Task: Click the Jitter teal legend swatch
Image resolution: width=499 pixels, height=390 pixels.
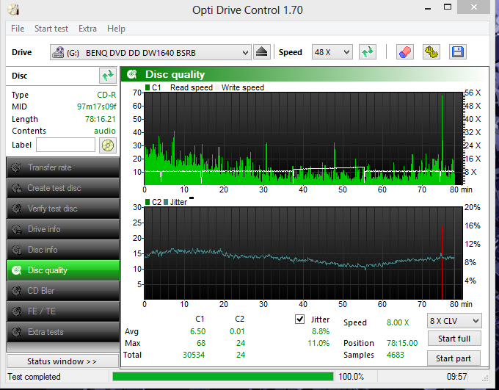Action: pos(166,202)
